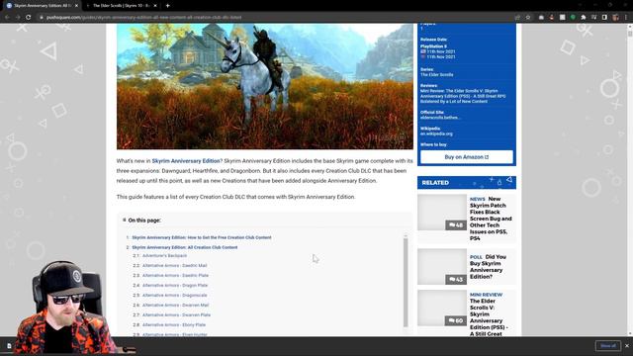Click the Buy on Amazon button
The image size is (633, 356).
point(467,157)
